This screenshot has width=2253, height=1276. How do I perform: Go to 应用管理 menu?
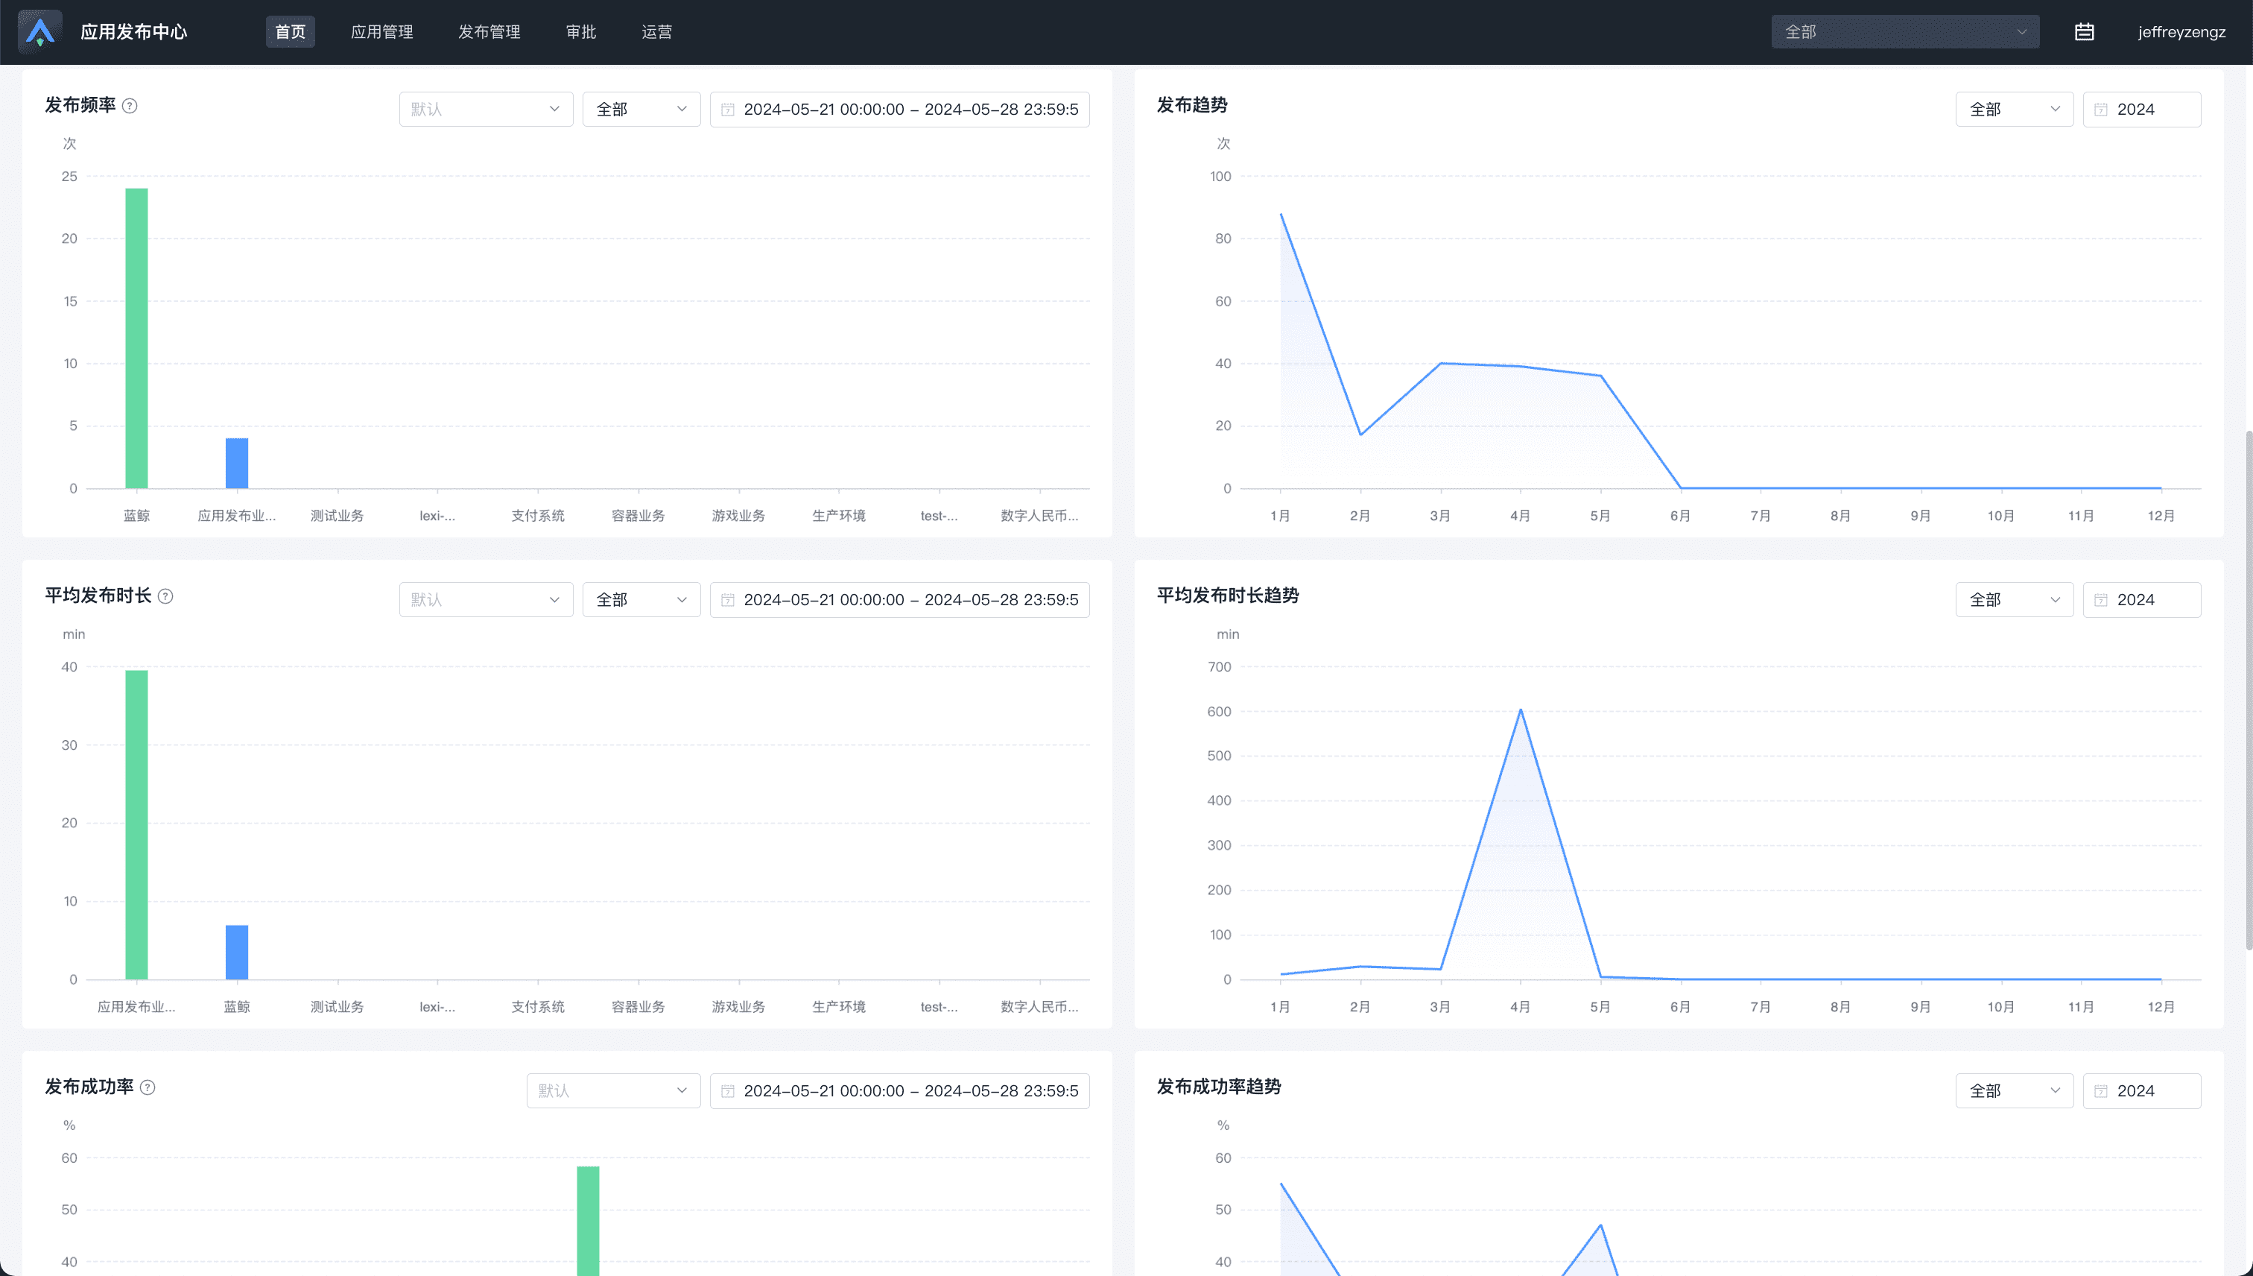[382, 31]
